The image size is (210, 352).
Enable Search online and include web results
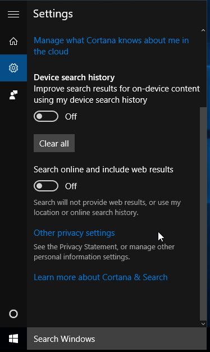point(46,186)
